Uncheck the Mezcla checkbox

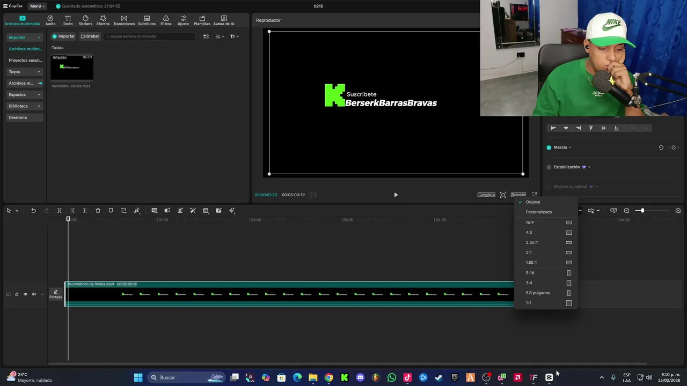[549, 147]
